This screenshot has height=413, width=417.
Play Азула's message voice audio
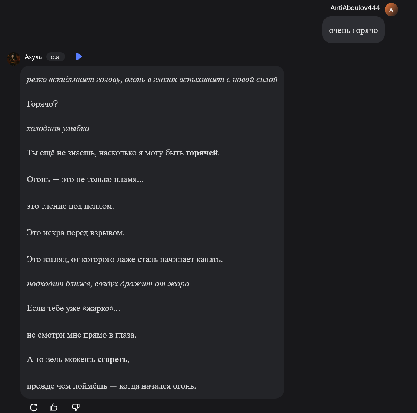pyautogui.click(x=79, y=57)
